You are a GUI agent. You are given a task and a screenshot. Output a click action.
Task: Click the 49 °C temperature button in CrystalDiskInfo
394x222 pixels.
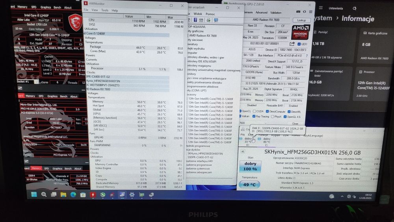pyautogui.click(x=249, y=185)
